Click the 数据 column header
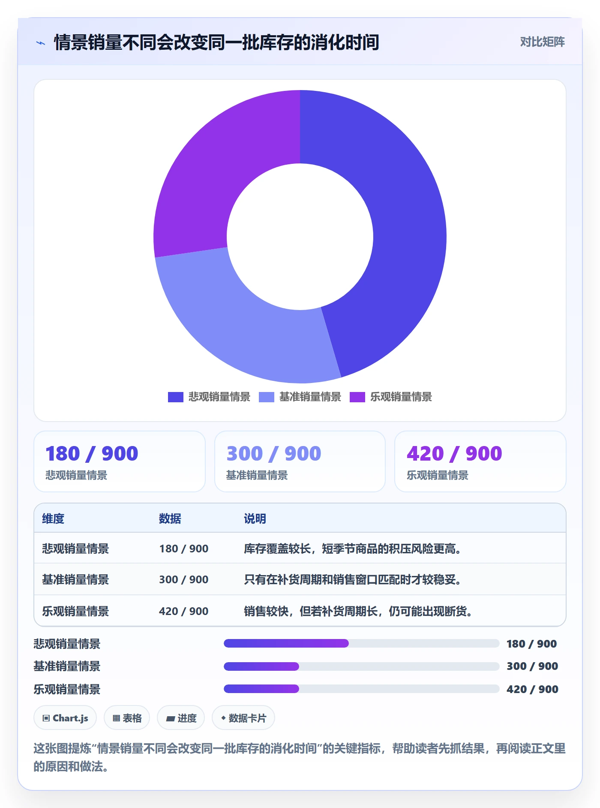 (170, 519)
